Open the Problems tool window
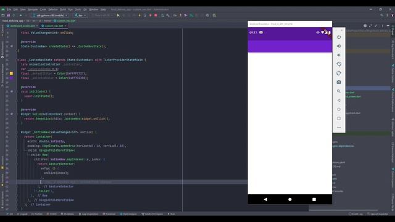395x222 pixels. pos(67,214)
